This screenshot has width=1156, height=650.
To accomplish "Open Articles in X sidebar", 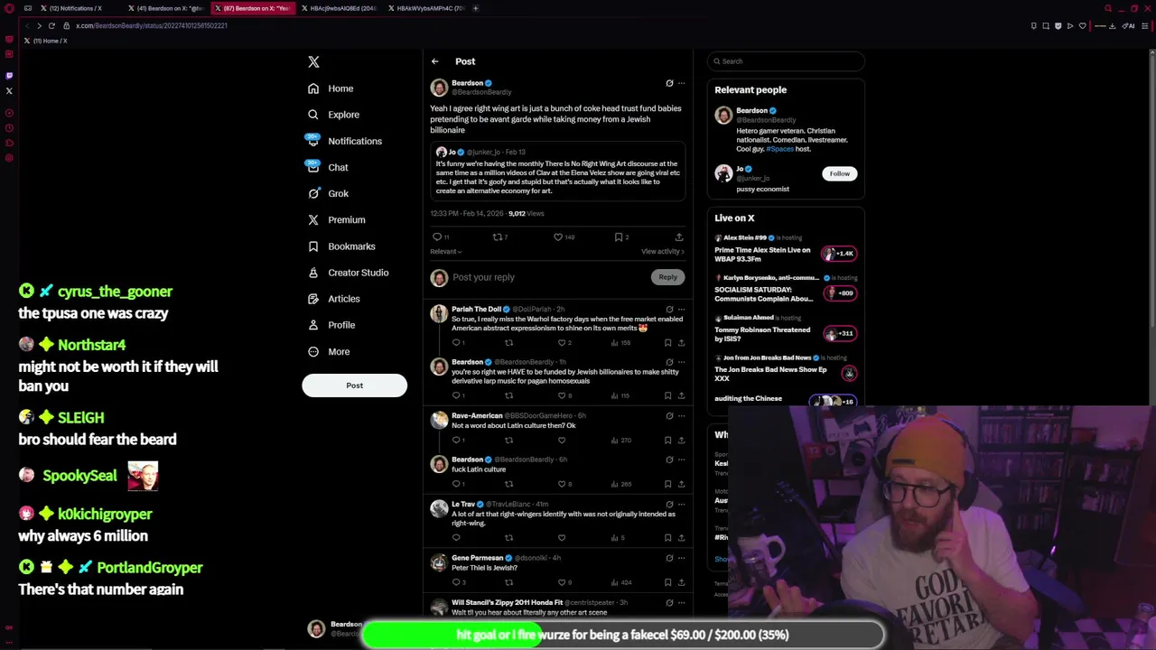I will coord(333,299).
